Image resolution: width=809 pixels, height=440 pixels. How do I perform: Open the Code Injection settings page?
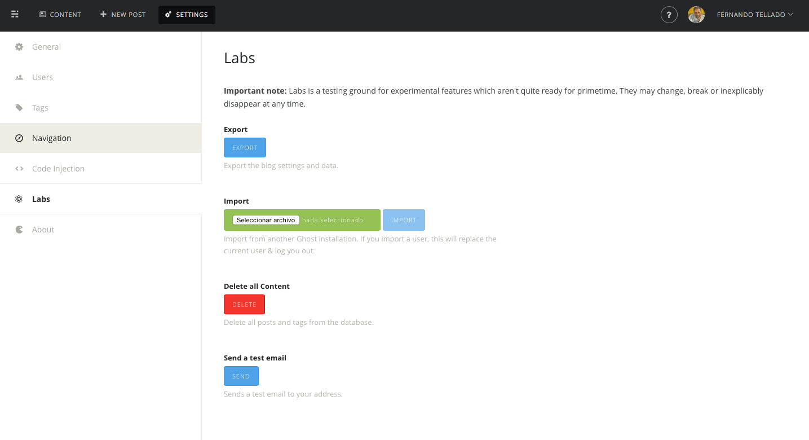(58, 169)
